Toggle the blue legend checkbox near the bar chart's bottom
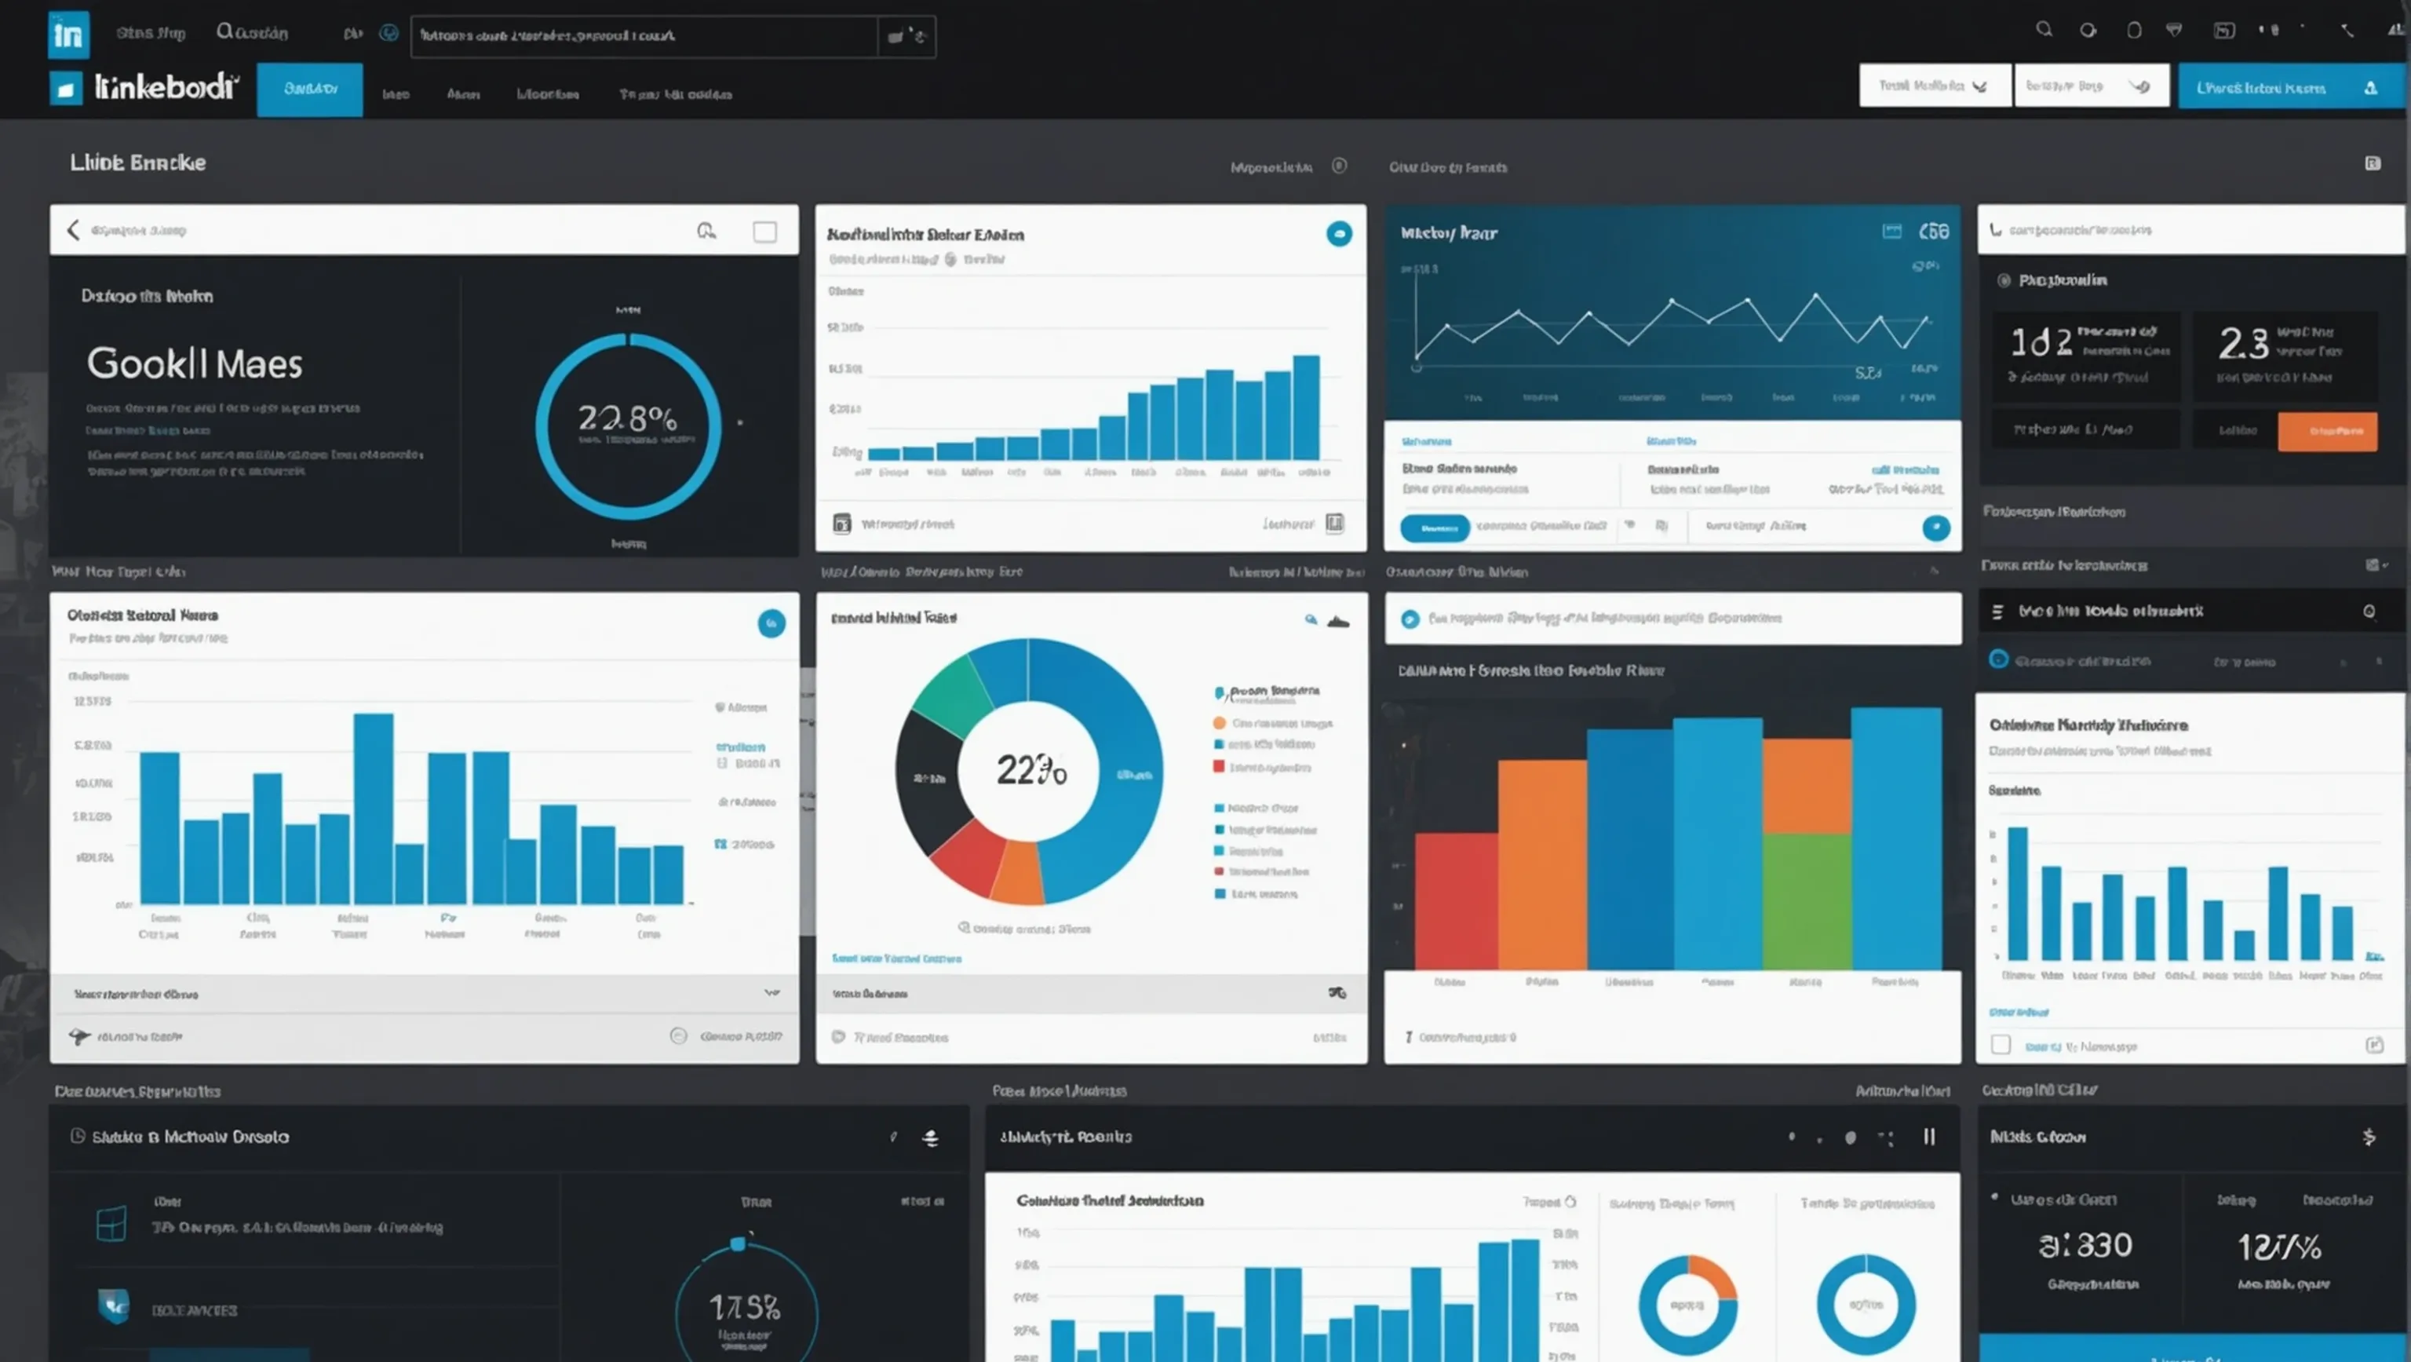This screenshot has width=2411, height=1362. [x=720, y=843]
